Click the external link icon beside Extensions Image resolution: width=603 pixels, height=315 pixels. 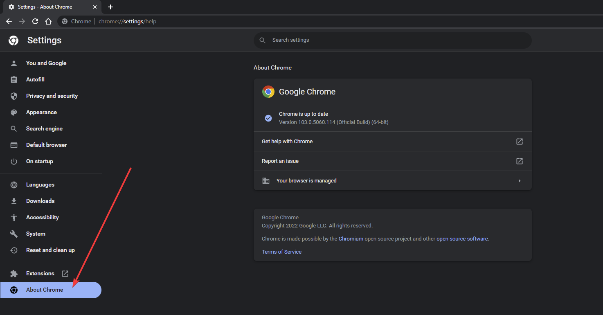pyautogui.click(x=65, y=273)
